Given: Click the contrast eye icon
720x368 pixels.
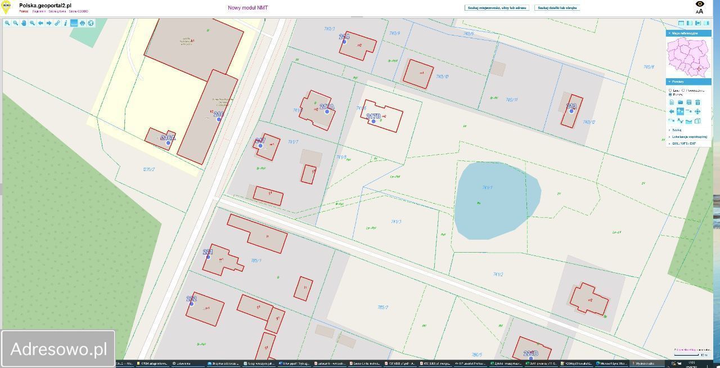Looking at the screenshot, I should point(700,5).
